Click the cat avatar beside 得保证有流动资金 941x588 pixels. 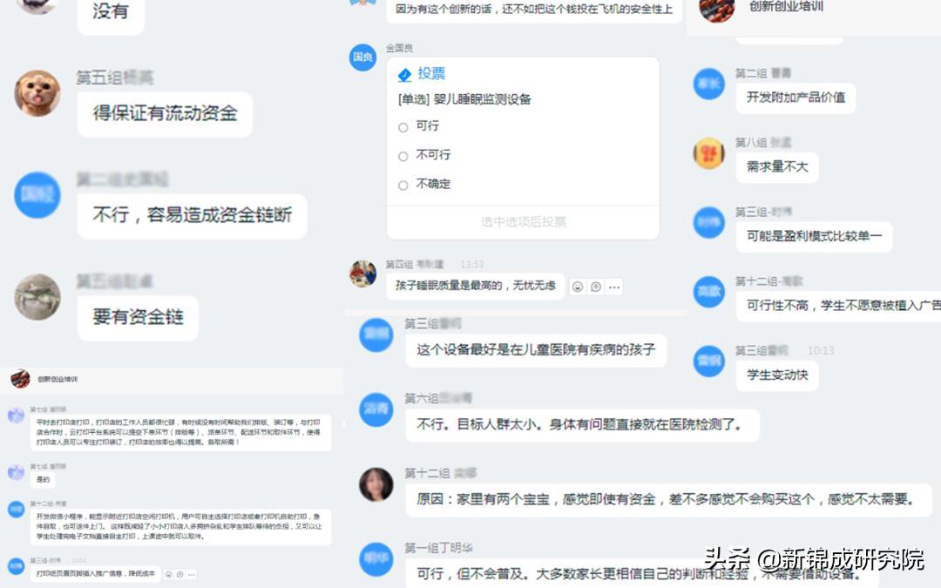(37, 93)
